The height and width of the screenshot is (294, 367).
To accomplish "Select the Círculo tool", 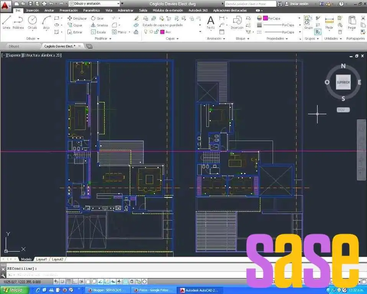I will [x=32, y=22].
